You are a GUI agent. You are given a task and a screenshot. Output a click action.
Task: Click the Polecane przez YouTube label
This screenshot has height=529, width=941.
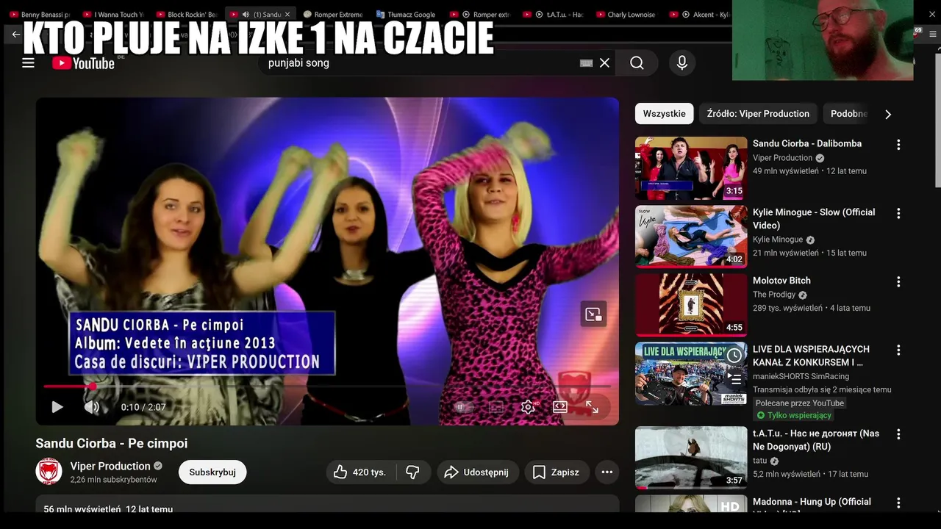coord(801,403)
